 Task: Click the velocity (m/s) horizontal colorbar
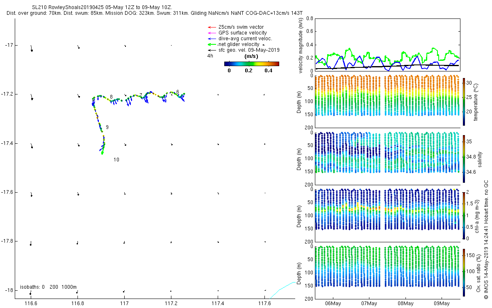252,64
